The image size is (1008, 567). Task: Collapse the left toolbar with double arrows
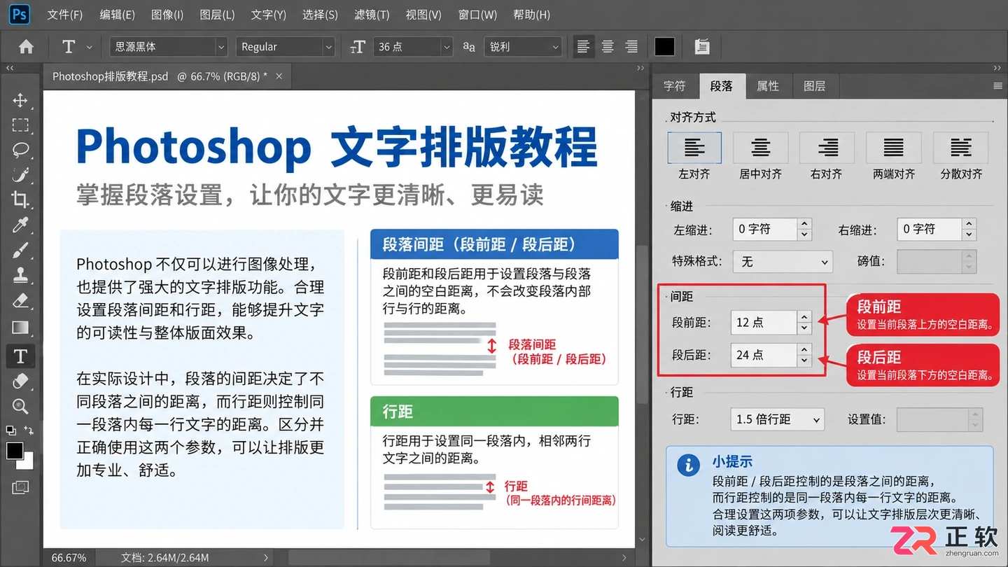coord(10,68)
